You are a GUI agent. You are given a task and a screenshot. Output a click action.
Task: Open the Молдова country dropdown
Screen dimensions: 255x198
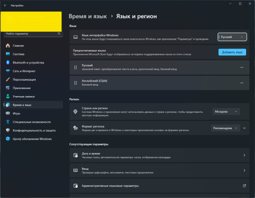(226, 111)
